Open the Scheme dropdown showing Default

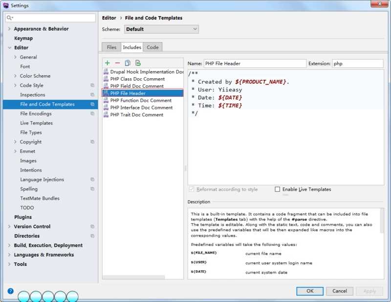coord(161,29)
